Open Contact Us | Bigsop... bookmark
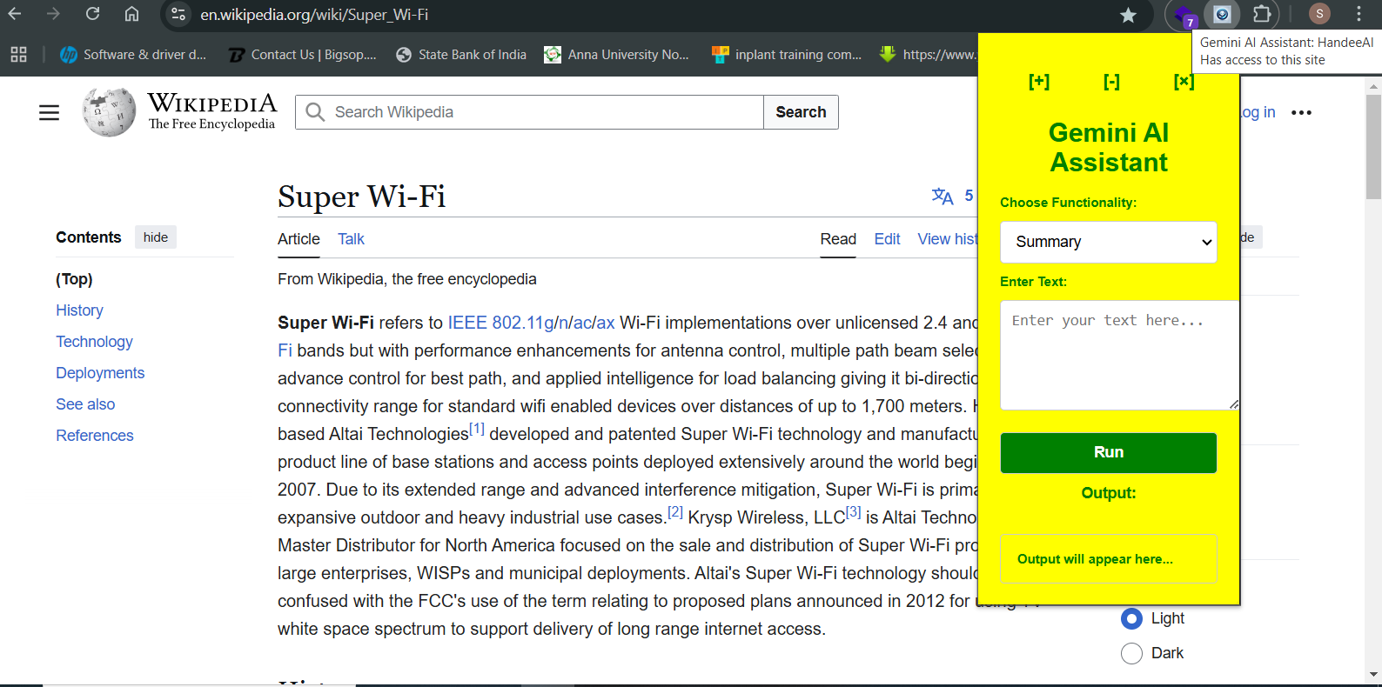The image size is (1382, 687). (x=303, y=55)
